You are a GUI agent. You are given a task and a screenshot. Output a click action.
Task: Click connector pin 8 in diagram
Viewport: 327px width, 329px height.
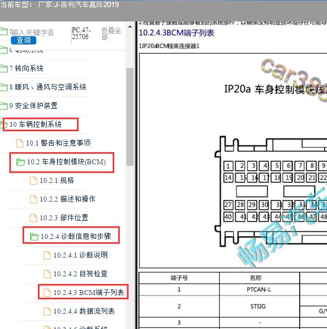point(312,166)
